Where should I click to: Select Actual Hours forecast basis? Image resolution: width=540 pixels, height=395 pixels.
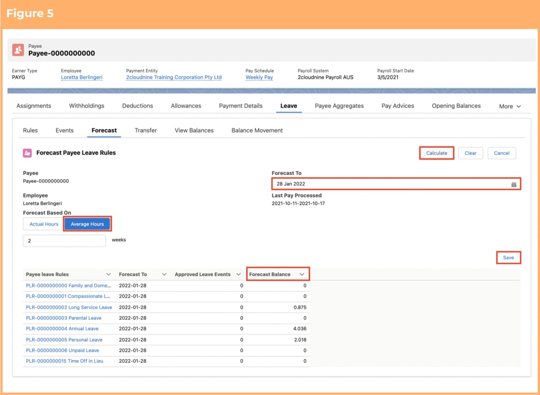(x=44, y=224)
